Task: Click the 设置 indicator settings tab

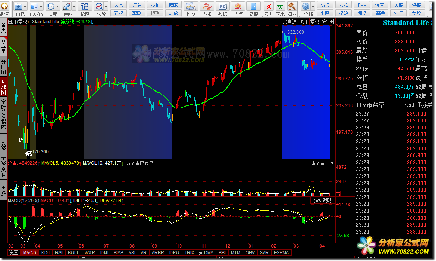Action: click(13, 253)
